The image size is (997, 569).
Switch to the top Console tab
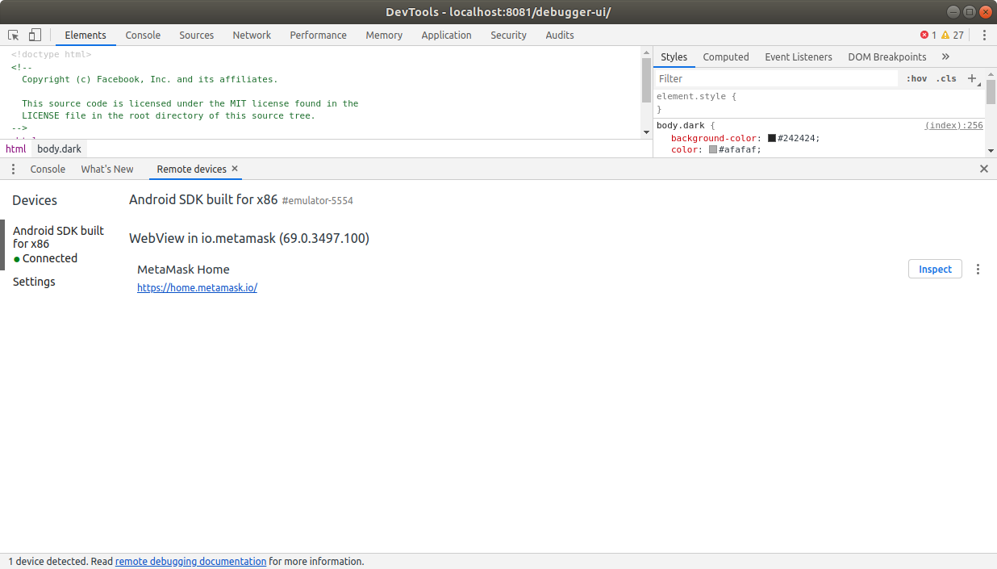143,35
